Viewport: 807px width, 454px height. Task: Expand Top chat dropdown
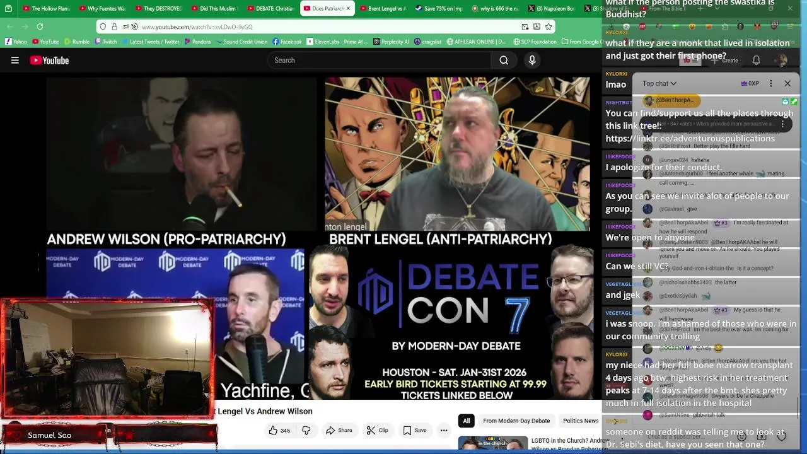pos(659,83)
